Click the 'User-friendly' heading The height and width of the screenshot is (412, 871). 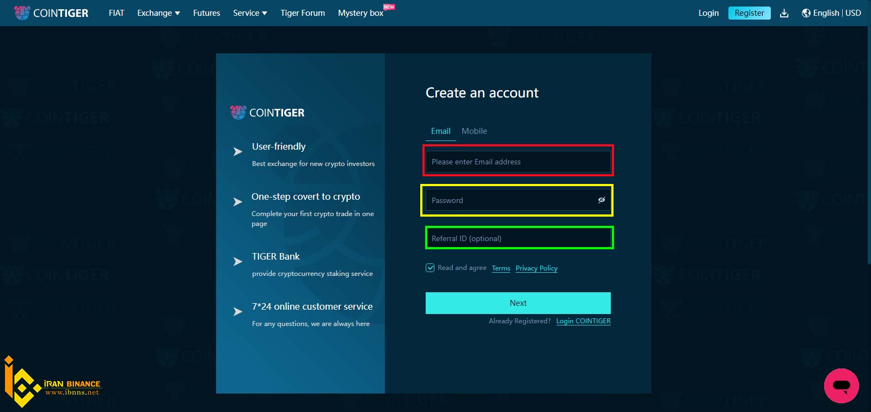pos(279,146)
